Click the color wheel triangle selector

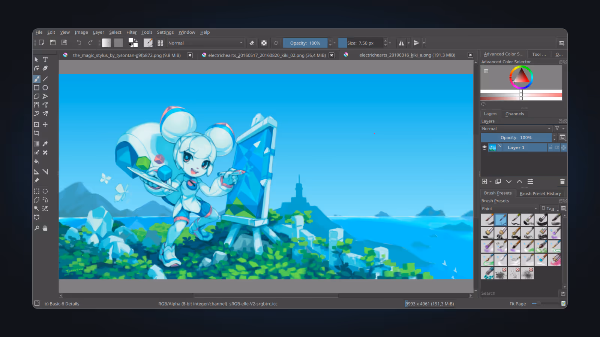click(521, 76)
